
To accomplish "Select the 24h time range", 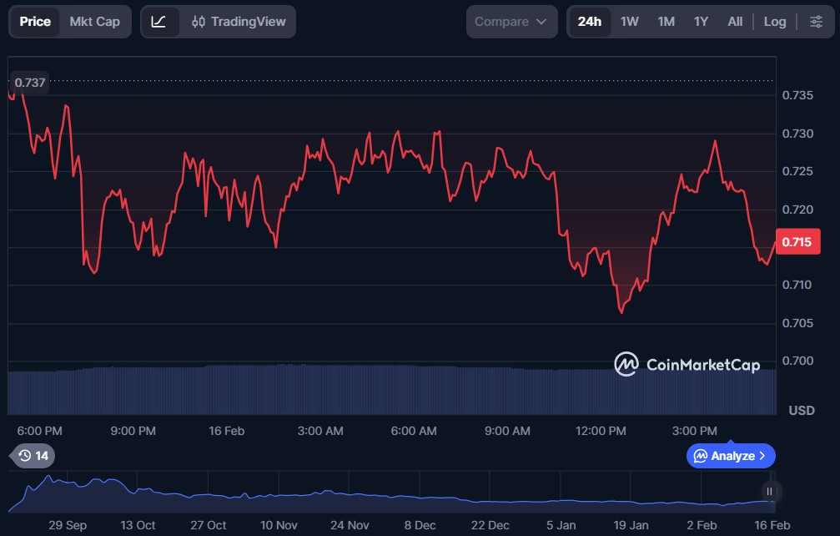I will point(589,22).
